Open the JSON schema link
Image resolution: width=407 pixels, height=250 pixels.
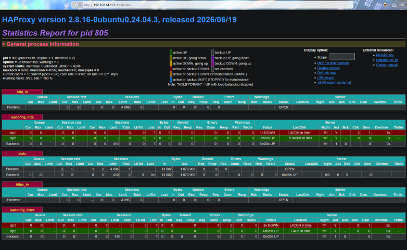(344, 83)
